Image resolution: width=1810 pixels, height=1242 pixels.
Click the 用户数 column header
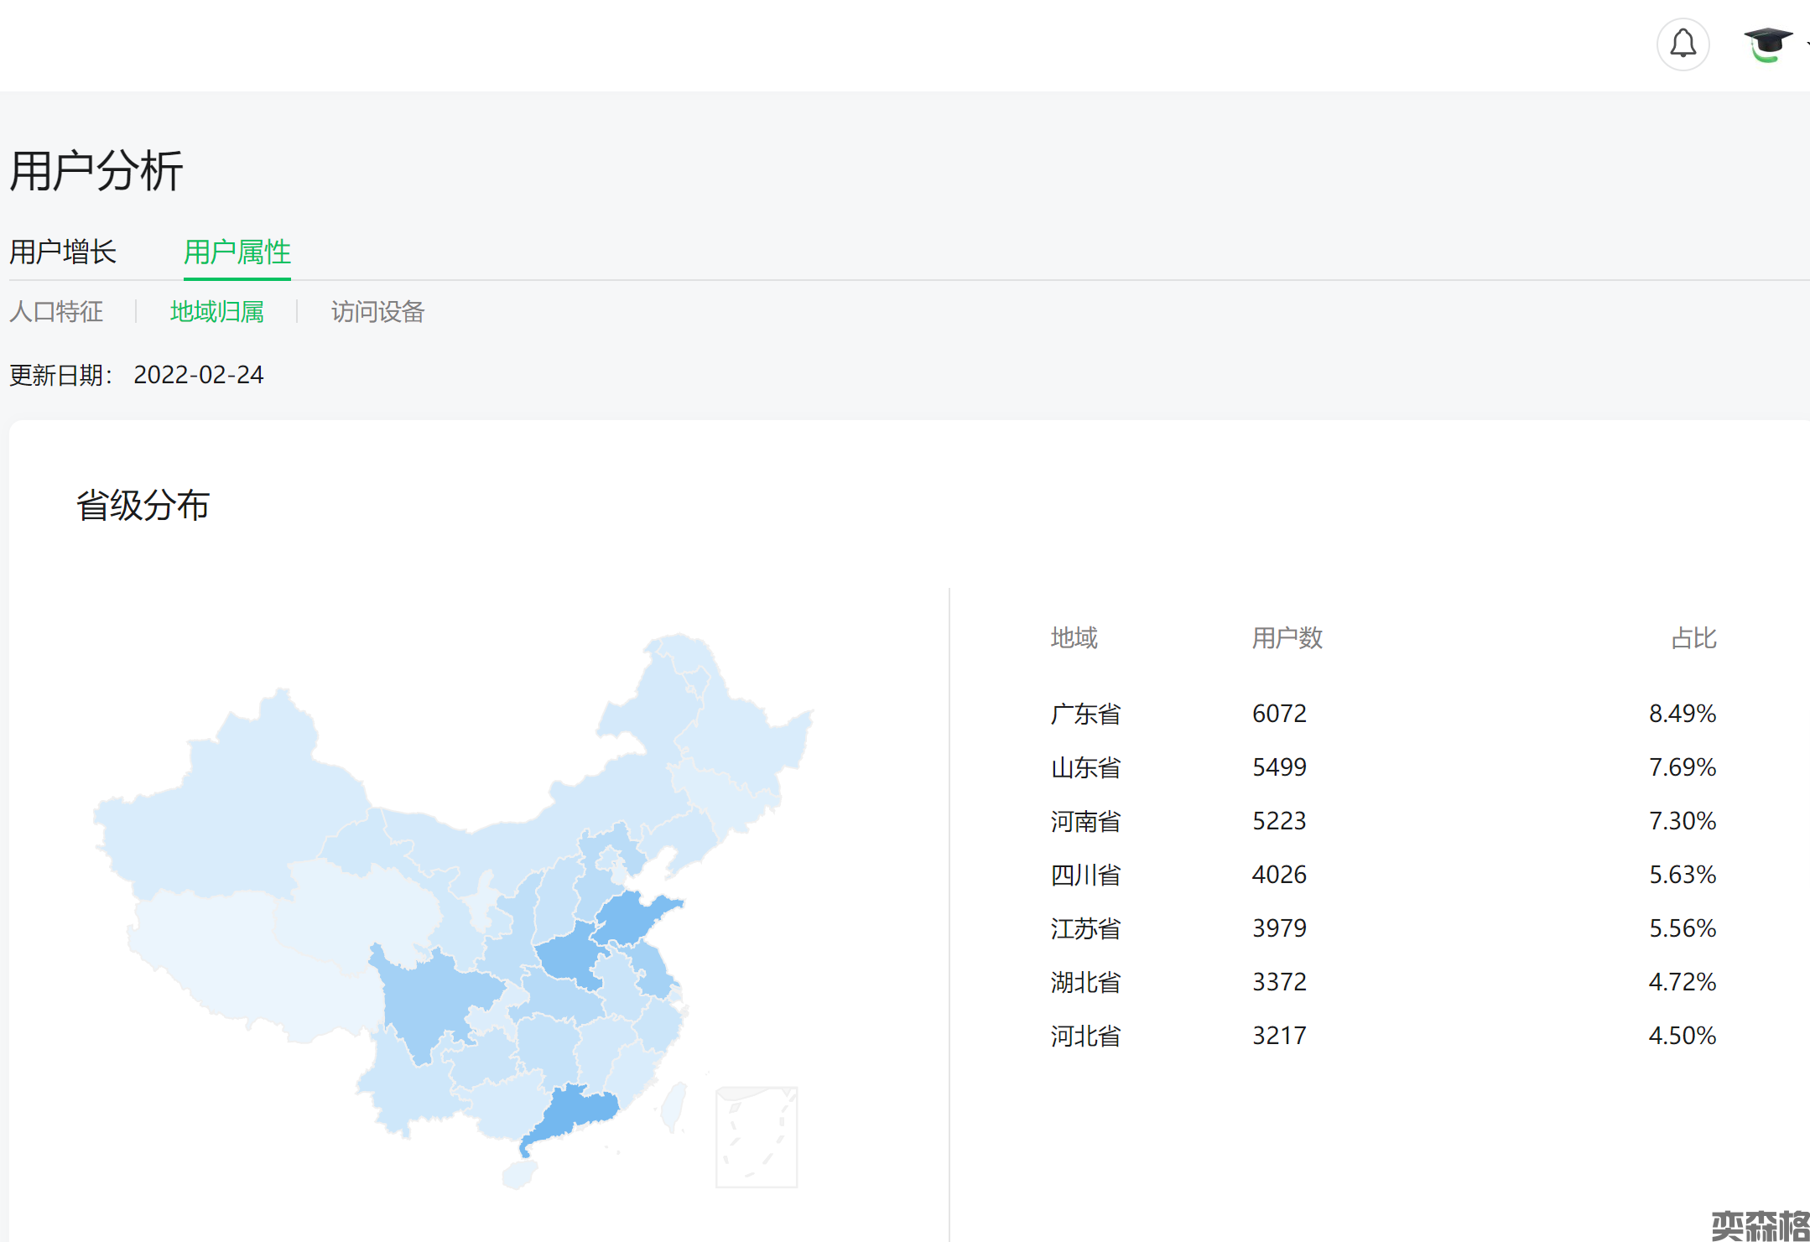[1287, 638]
